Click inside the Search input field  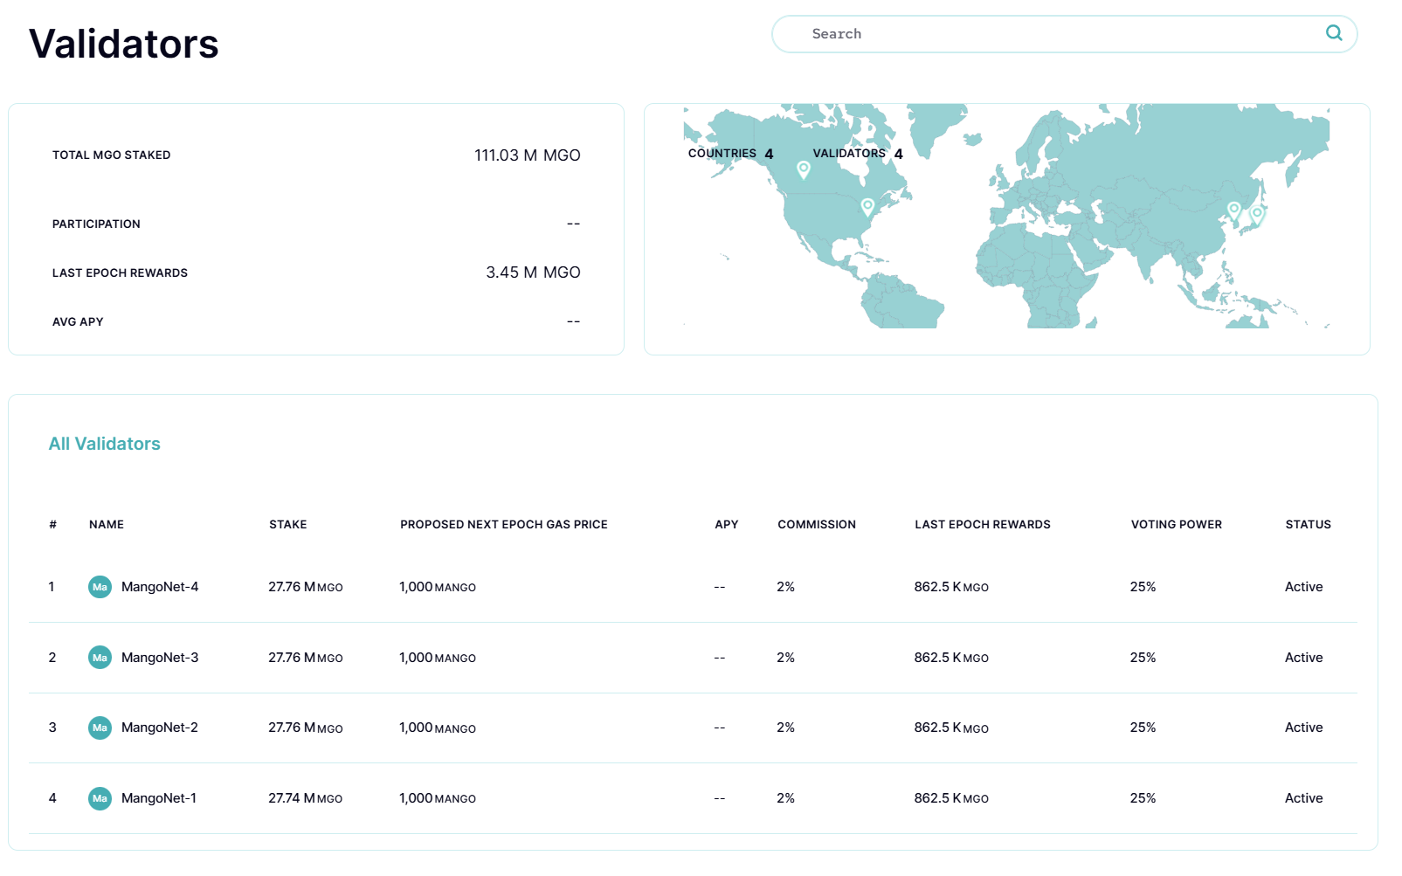pos(1005,33)
